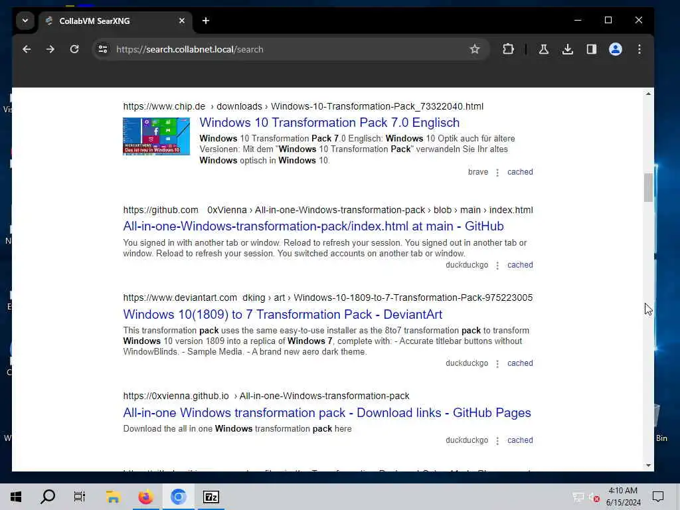
Task: Open All-in-one-Windows-transformation-pack/index.html GitHub result
Action: pos(313,226)
